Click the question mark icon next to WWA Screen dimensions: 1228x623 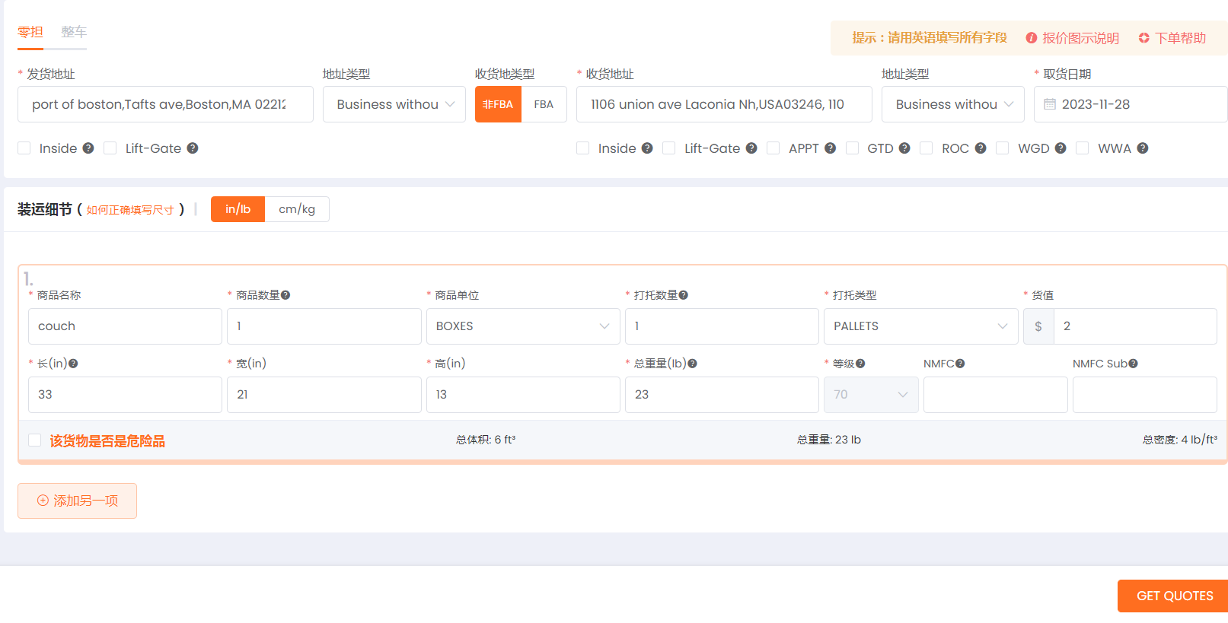pyautogui.click(x=1142, y=148)
